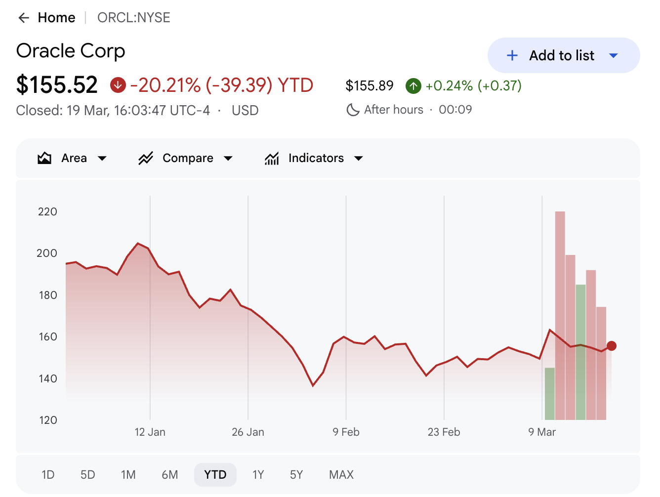Click the red down-arrow change icon

click(x=118, y=85)
